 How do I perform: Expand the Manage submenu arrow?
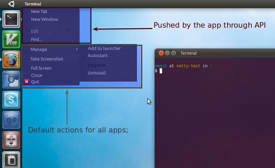77,49
